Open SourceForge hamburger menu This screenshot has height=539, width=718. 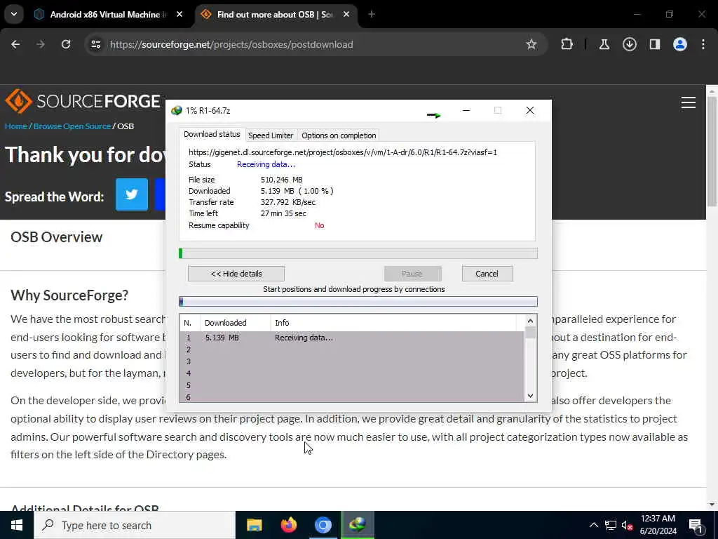point(689,102)
